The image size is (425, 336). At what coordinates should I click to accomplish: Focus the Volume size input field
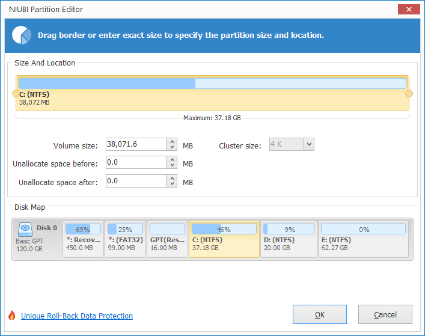click(136, 144)
